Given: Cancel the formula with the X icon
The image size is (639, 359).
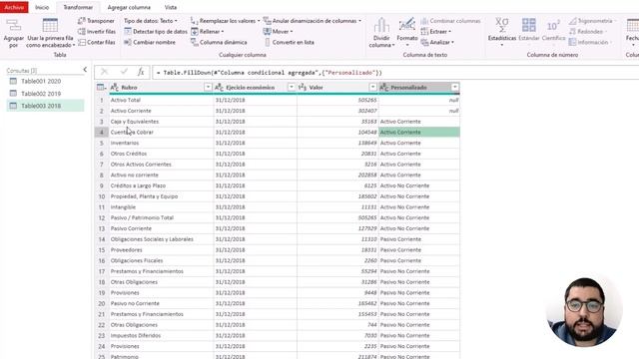Looking at the screenshot, I should [x=104, y=72].
